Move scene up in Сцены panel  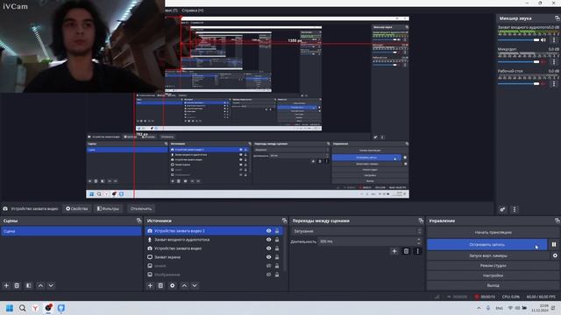point(40,286)
